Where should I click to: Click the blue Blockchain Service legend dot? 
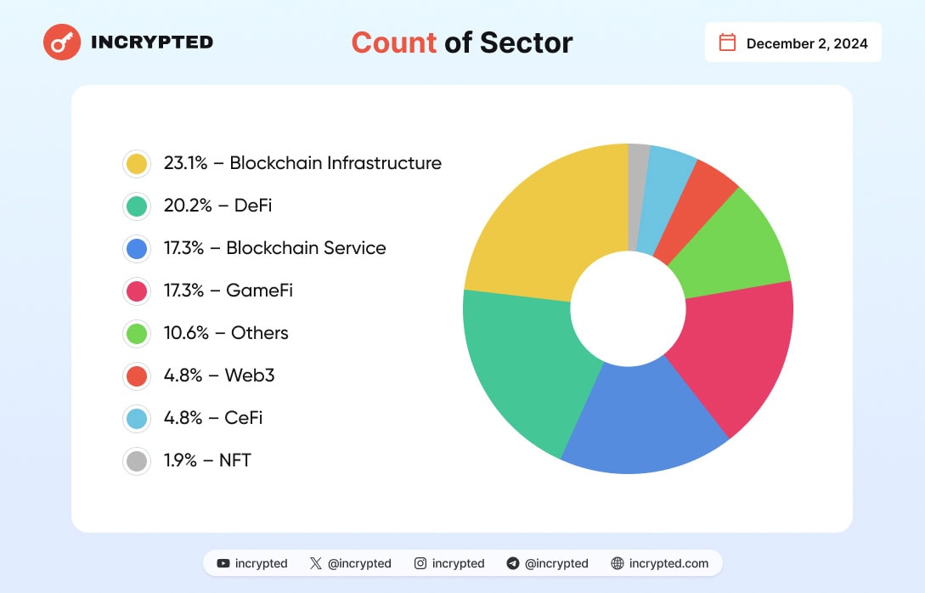(136, 248)
